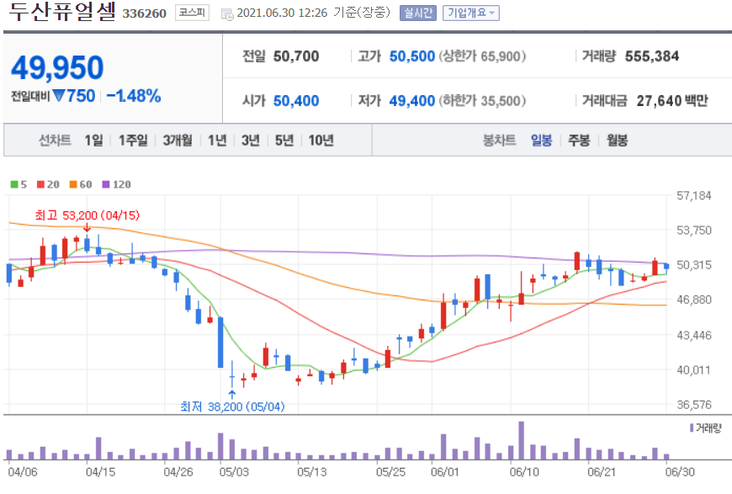Select the 1주일 line chart tab
The height and width of the screenshot is (494, 732).
(x=133, y=140)
